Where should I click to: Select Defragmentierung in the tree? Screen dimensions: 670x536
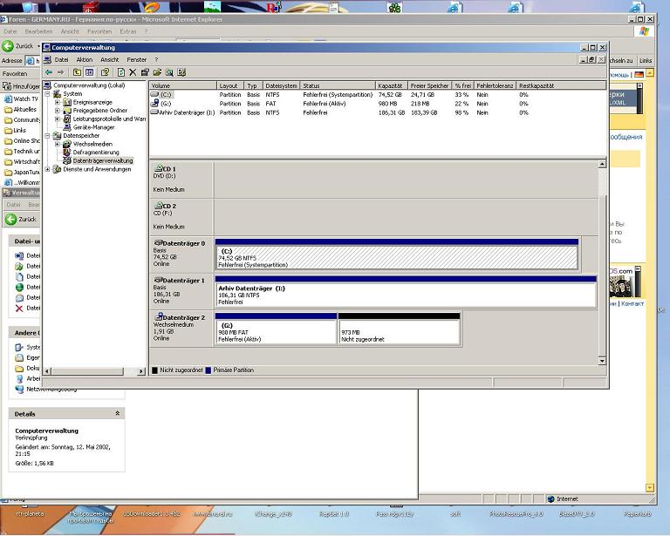tap(95, 152)
